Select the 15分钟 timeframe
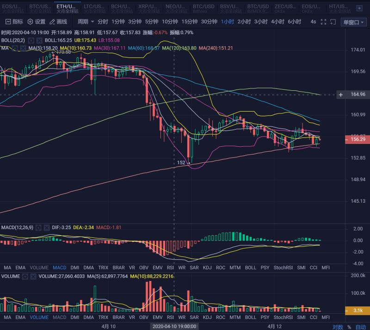Screen dimensions: 370x330 190,21
